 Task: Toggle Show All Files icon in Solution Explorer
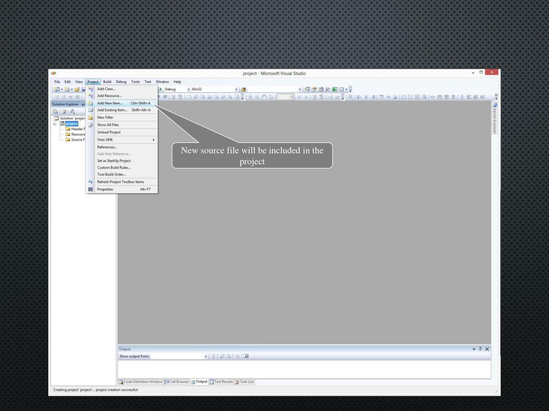click(64, 111)
